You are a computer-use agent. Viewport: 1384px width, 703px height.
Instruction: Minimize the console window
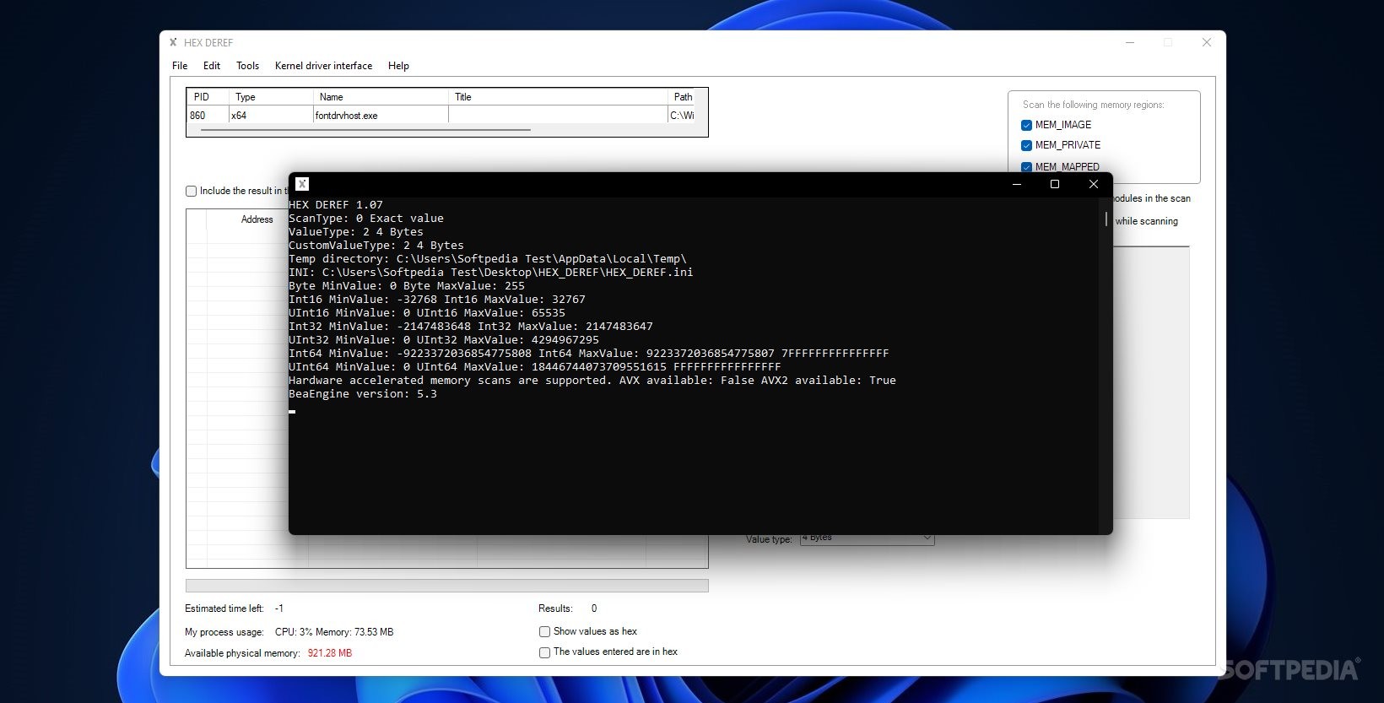[x=1017, y=184]
